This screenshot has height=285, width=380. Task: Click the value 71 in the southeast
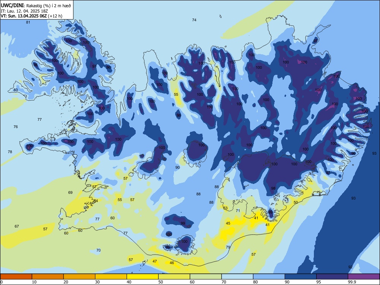tap(238, 211)
